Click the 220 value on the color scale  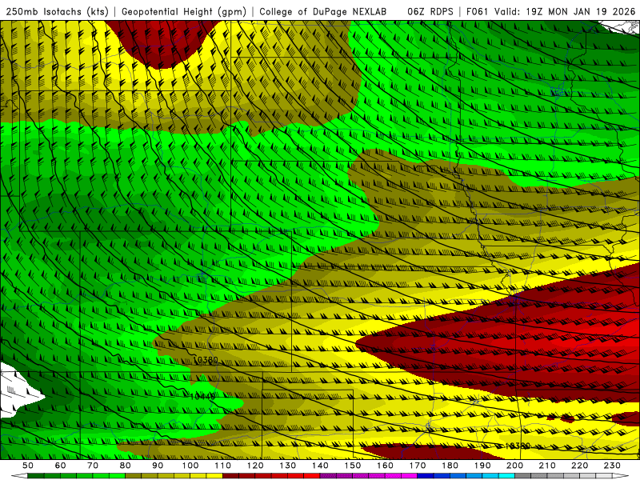coord(580,466)
